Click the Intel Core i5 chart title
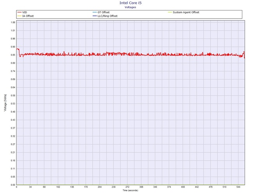The width and height of the screenshot is (261, 195). (130, 3)
